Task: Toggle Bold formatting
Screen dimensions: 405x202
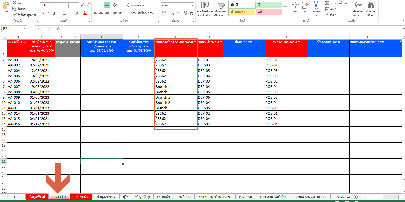Action: click(43, 13)
